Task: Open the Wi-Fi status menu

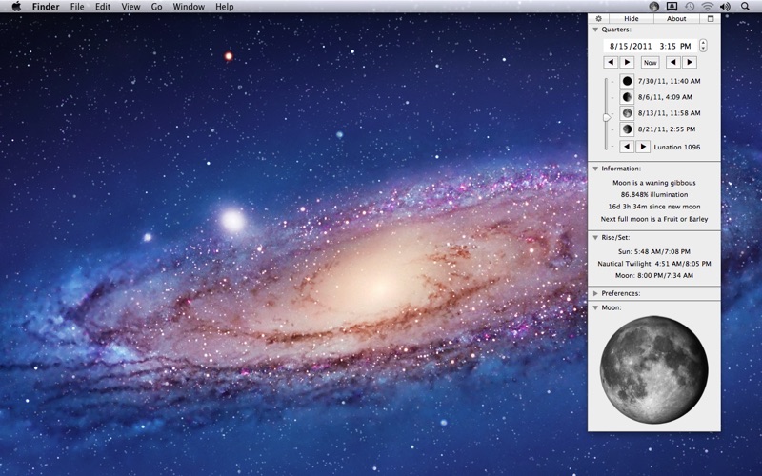Action: [708, 7]
